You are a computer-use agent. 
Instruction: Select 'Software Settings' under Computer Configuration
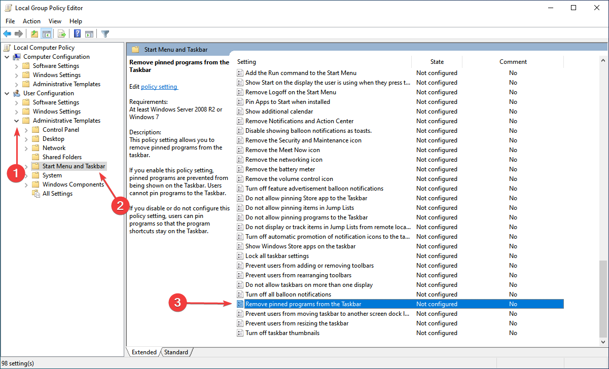[x=56, y=66]
